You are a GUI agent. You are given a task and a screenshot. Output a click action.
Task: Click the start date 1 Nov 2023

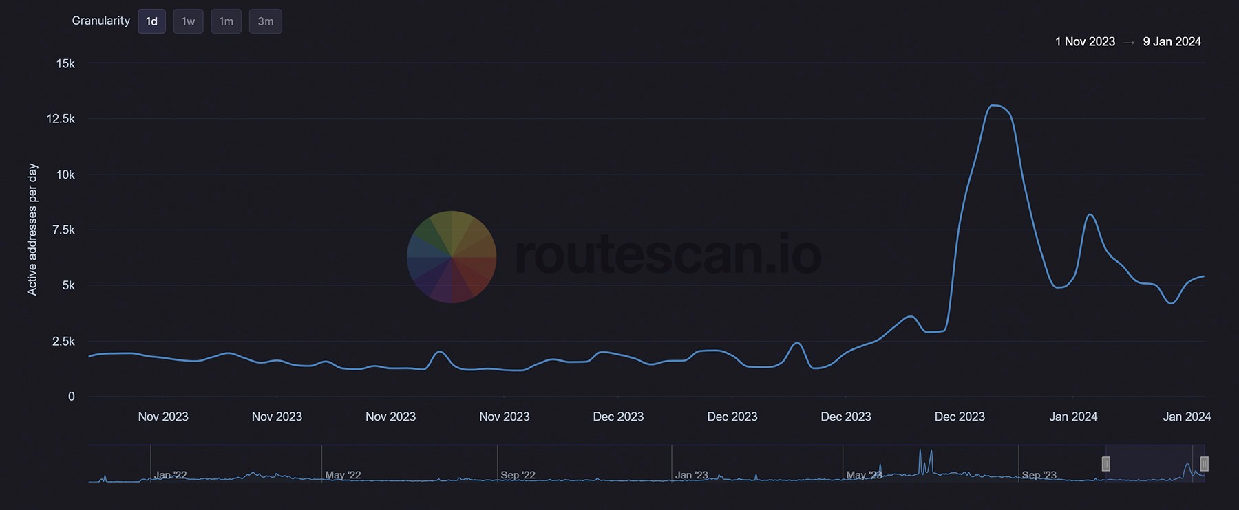pyautogui.click(x=1085, y=42)
